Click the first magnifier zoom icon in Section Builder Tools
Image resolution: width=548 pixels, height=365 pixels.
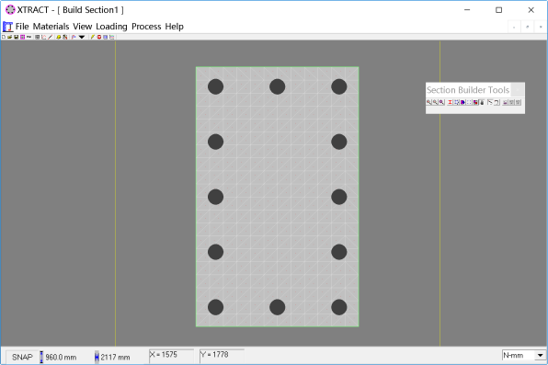(428, 102)
